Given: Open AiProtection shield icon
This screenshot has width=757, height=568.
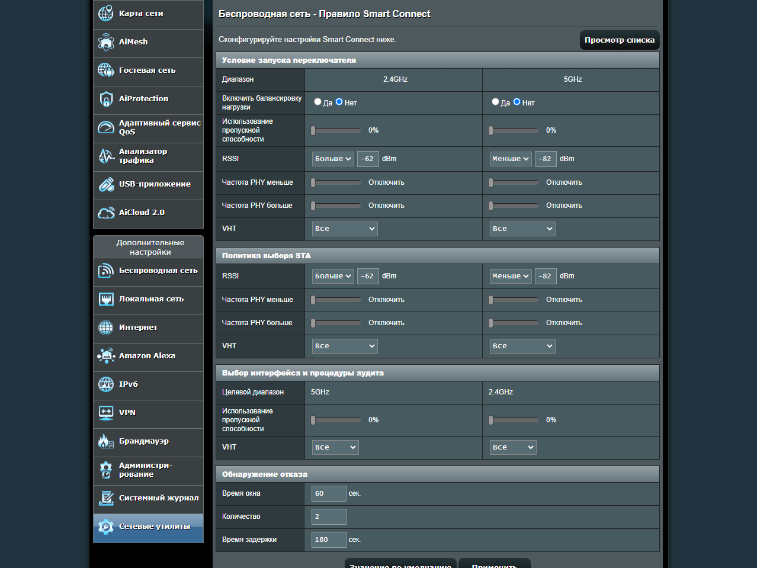Looking at the screenshot, I should 106,98.
